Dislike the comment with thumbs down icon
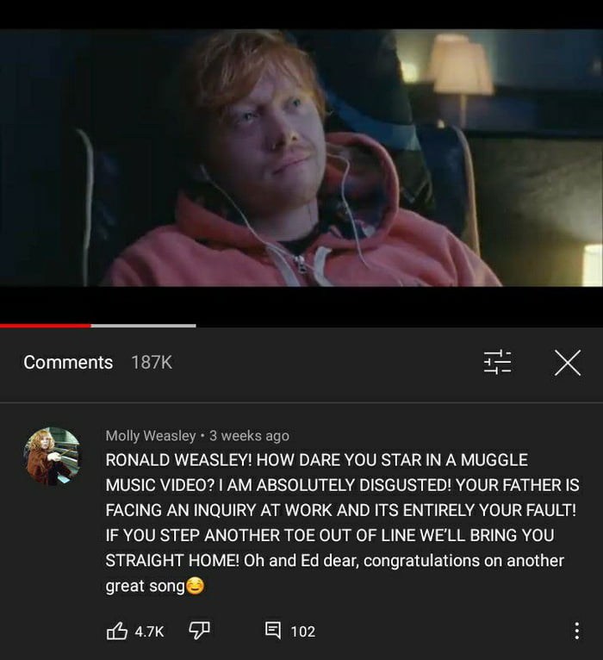603x660 pixels. pos(199,631)
